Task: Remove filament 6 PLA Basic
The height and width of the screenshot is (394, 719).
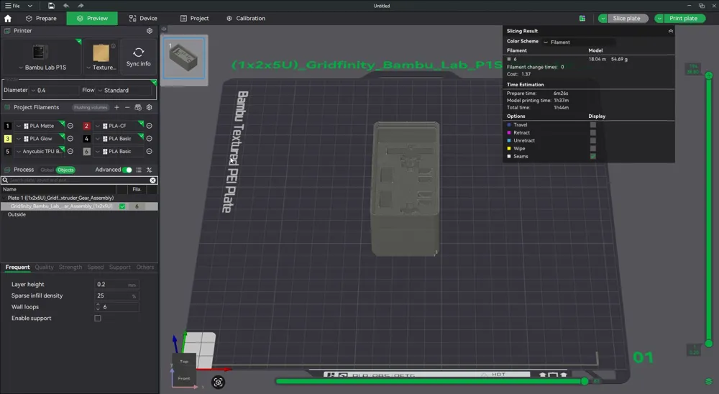Action: coord(149,152)
